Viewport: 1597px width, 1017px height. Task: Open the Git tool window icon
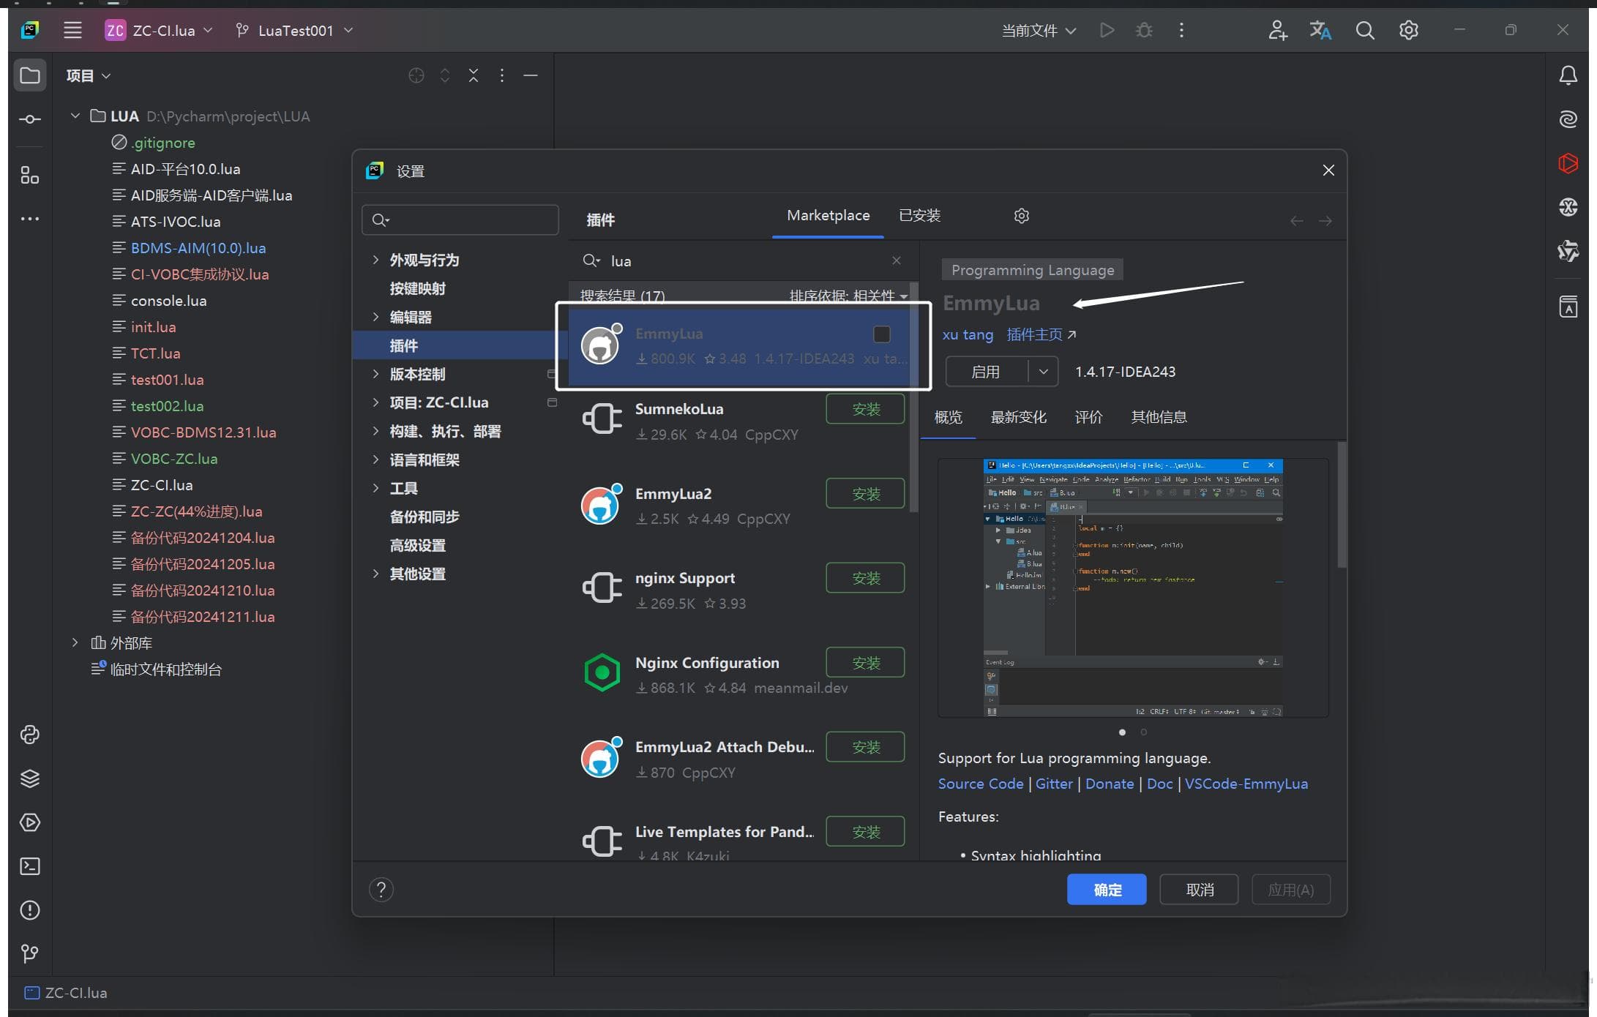tap(30, 953)
